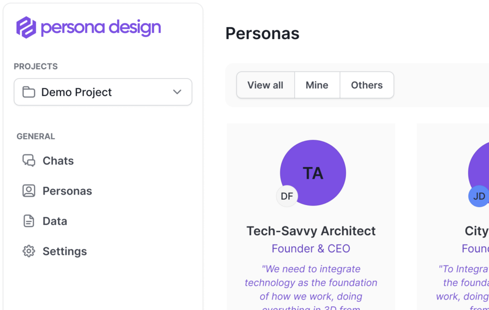Click the Founder & CEO role link
Viewport: 489px width, 310px height.
(311, 248)
